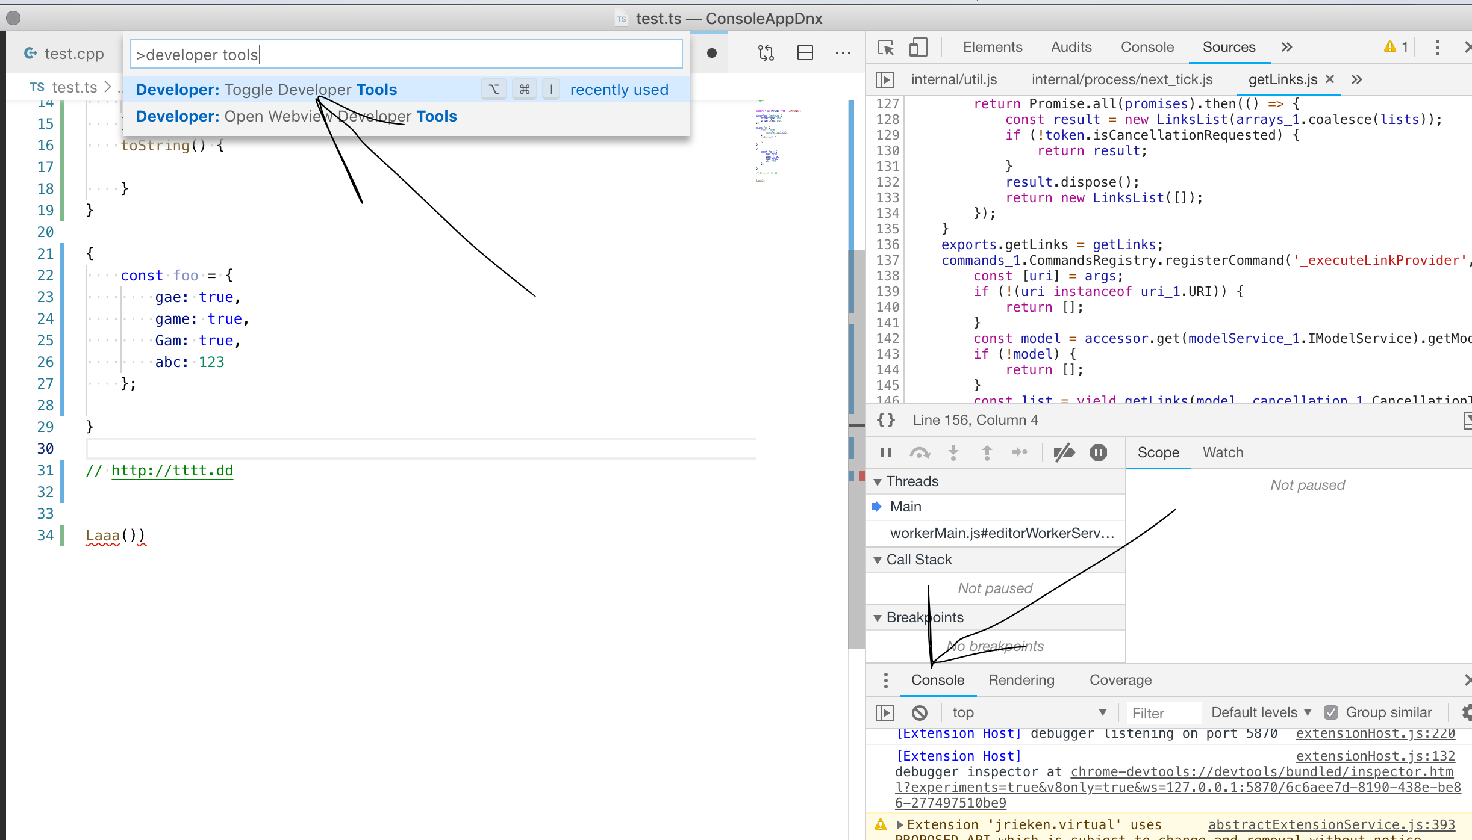The image size is (1472, 840).
Task: Click the step out of current function icon
Action: click(987, 452)
